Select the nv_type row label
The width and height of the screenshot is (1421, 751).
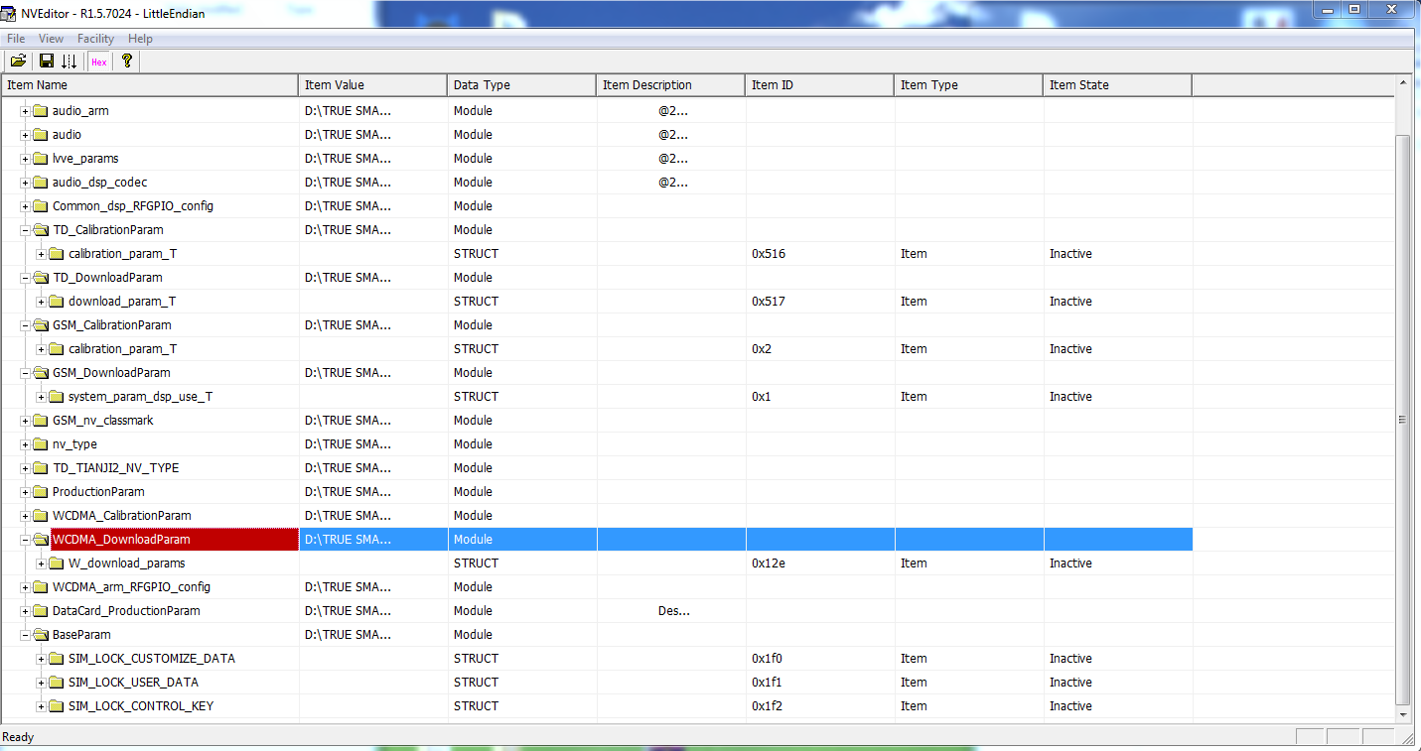point(74,444)
